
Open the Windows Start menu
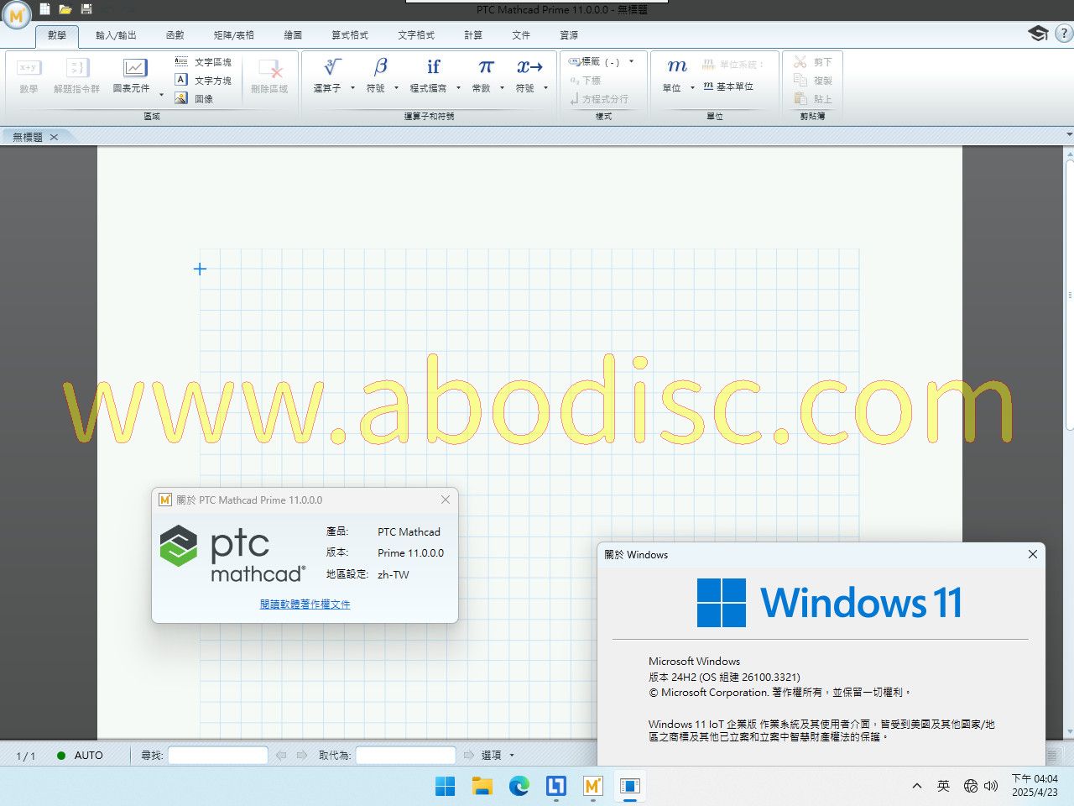[446, 786]
